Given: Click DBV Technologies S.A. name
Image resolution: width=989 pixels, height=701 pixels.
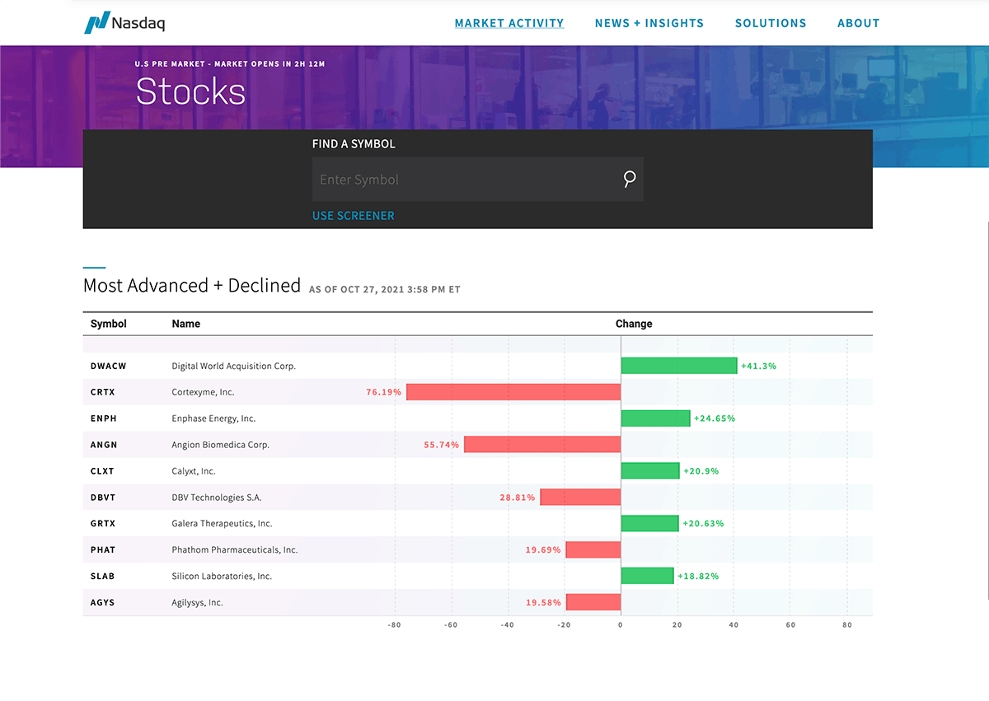Looking at the screenshot, I should (x=217, y=498).
